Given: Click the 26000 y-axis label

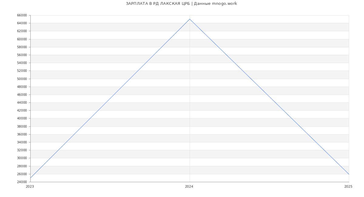Looking at the screenshot, I should click(22, 174).
